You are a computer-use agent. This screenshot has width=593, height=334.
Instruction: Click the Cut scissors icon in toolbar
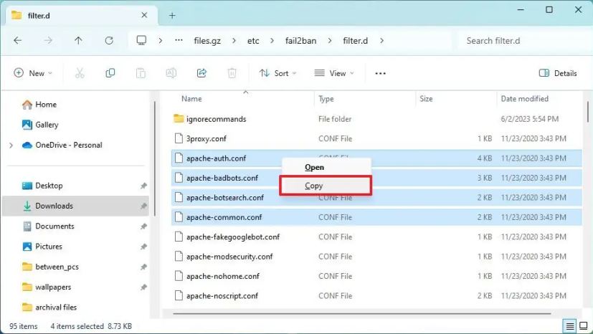click(80, 73)
